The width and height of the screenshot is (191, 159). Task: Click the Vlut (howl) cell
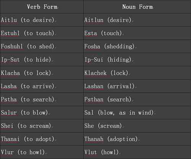(x=137, y=152)
